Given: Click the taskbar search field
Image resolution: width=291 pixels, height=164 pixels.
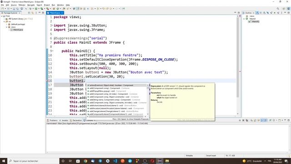Looking at the screenshot, I should tap(33, 161).
